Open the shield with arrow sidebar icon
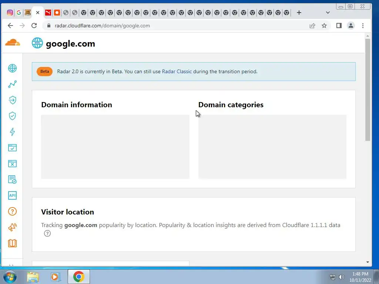379x284 pixels. click(x=12, y=100)
